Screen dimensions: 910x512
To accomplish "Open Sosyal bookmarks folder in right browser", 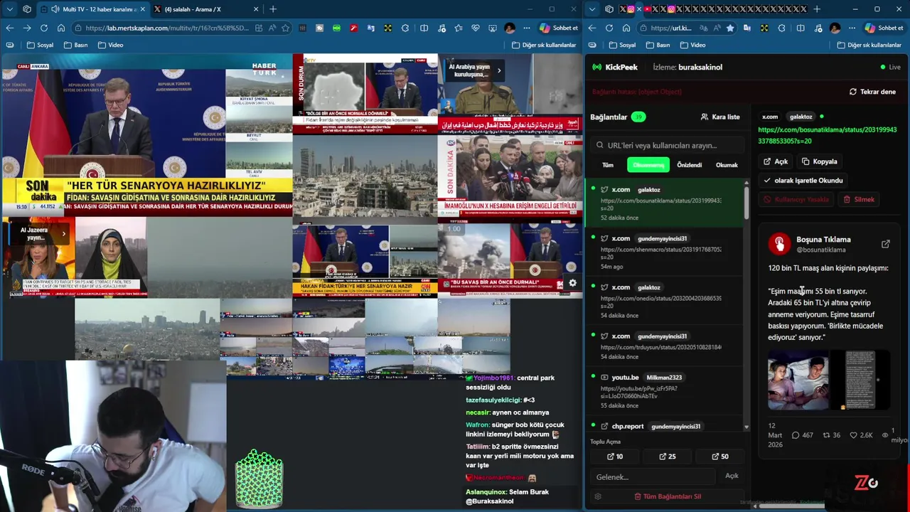I will [x=622, y=45].
